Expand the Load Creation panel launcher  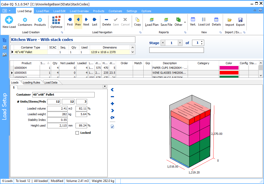pyautogui.click(x=62, y=32)
